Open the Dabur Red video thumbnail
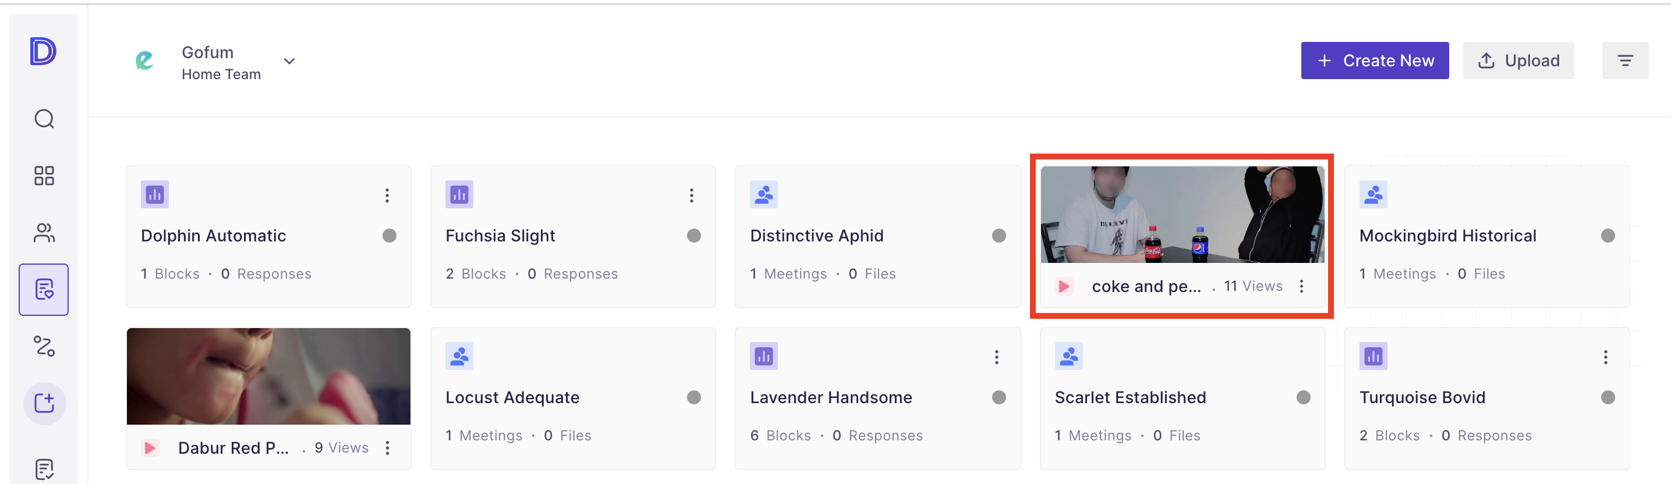 tap(268, 376)
